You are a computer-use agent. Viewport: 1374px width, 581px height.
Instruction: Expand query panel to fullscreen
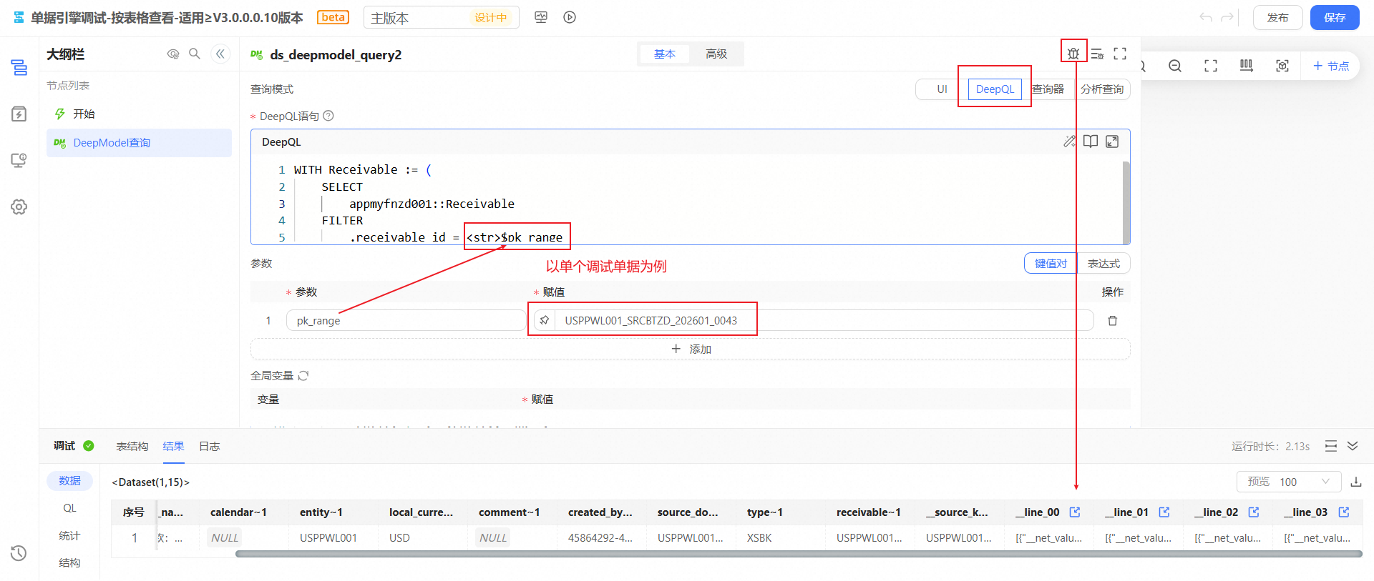coord(1120,54)
